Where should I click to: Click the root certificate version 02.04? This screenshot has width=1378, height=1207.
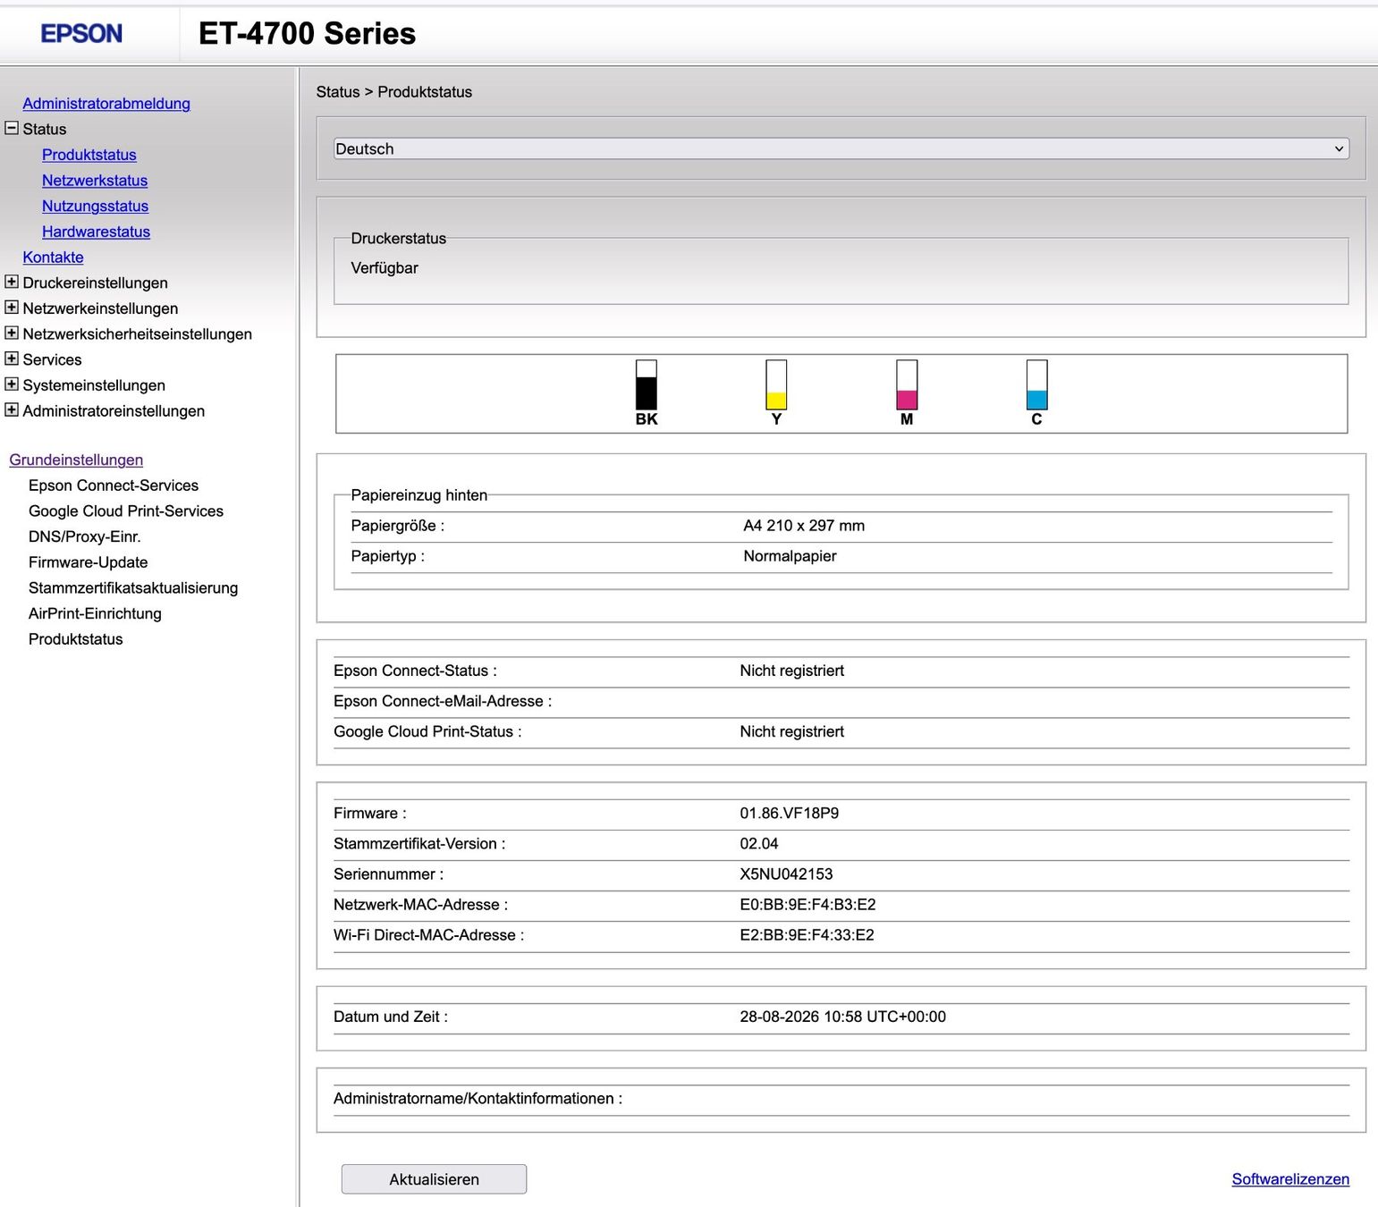759,844
